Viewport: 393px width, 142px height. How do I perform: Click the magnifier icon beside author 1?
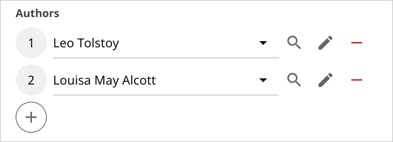tap(294, 43)
